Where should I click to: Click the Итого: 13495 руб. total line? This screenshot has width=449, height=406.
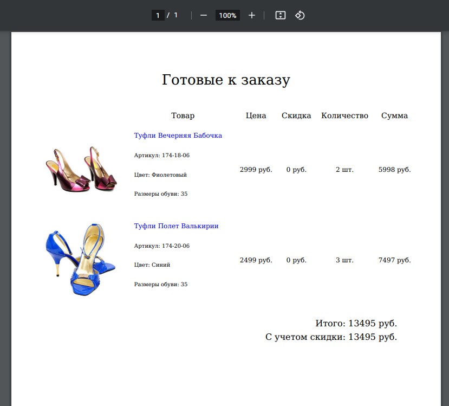coord(356,323)
